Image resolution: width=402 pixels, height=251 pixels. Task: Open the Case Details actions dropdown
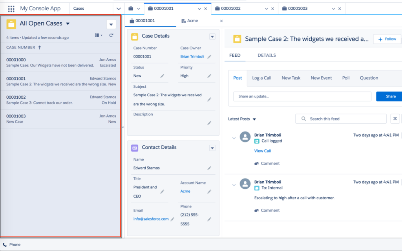(212, 36)
